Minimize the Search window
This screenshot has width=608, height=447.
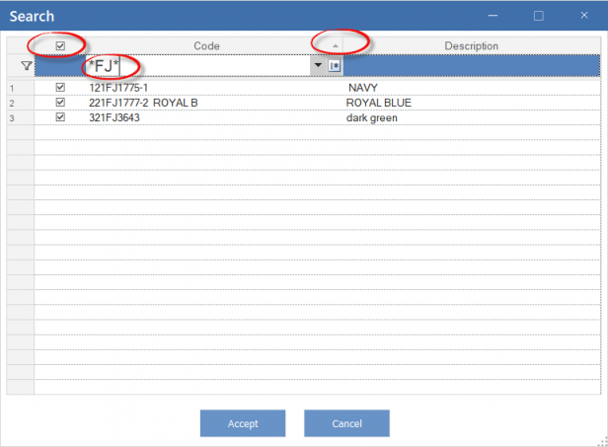[493, 16]
